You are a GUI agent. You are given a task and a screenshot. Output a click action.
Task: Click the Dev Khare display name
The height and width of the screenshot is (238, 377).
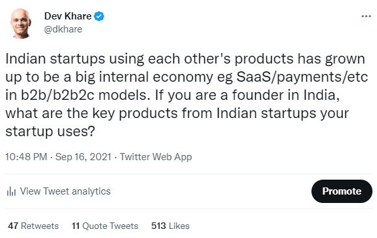tap(67, 16)
